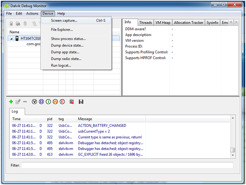Open the Edit menu
Screen dimensions: 246x185
click(x=19, y=14)
